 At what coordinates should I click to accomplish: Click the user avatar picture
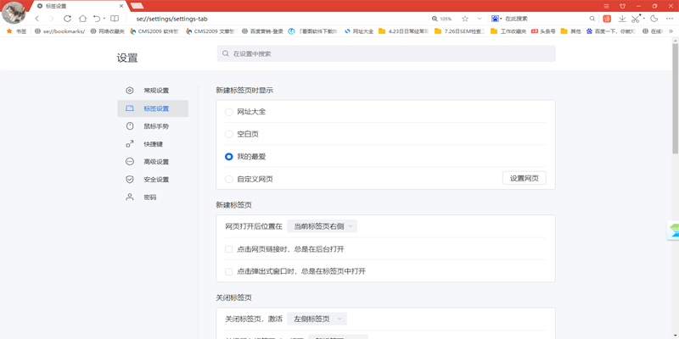[x=14, y=14]
